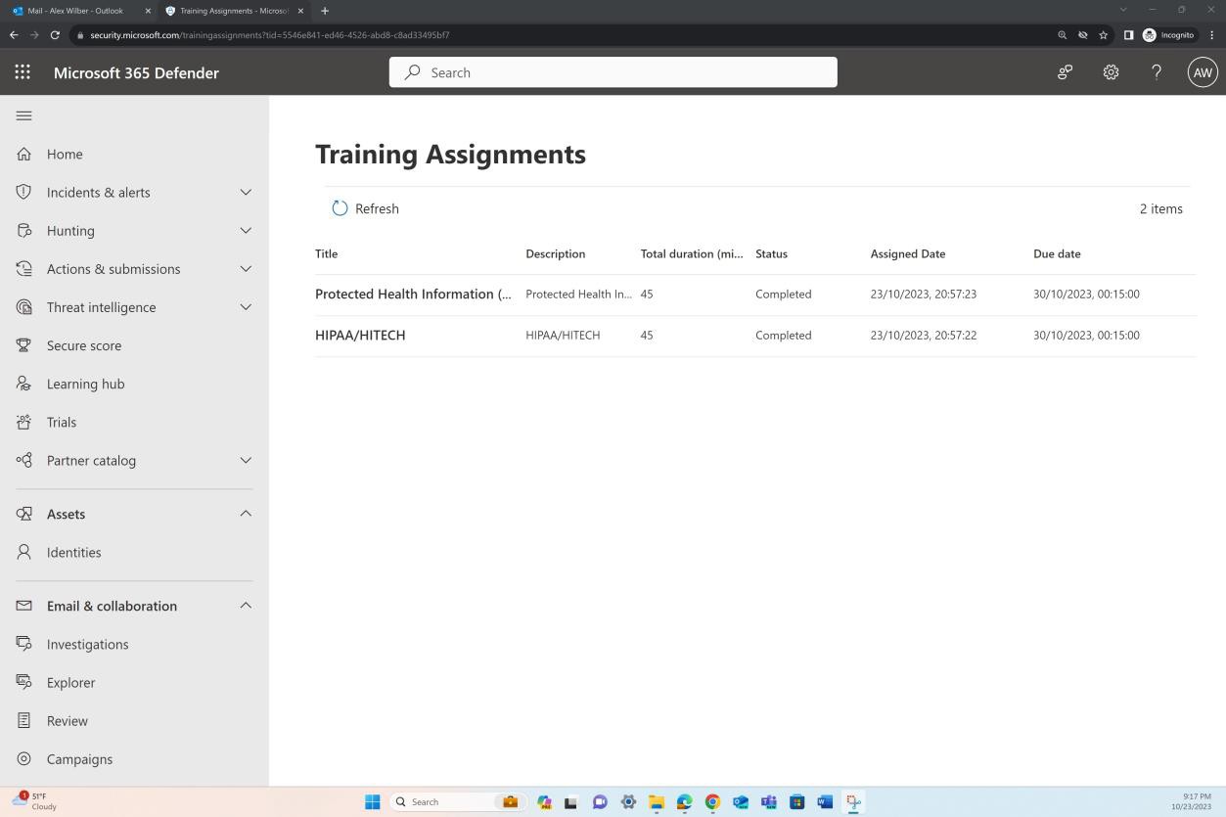Open the feedback icon in the top bar
This screenshot has height=817, width=1226.
(1064, 71)
